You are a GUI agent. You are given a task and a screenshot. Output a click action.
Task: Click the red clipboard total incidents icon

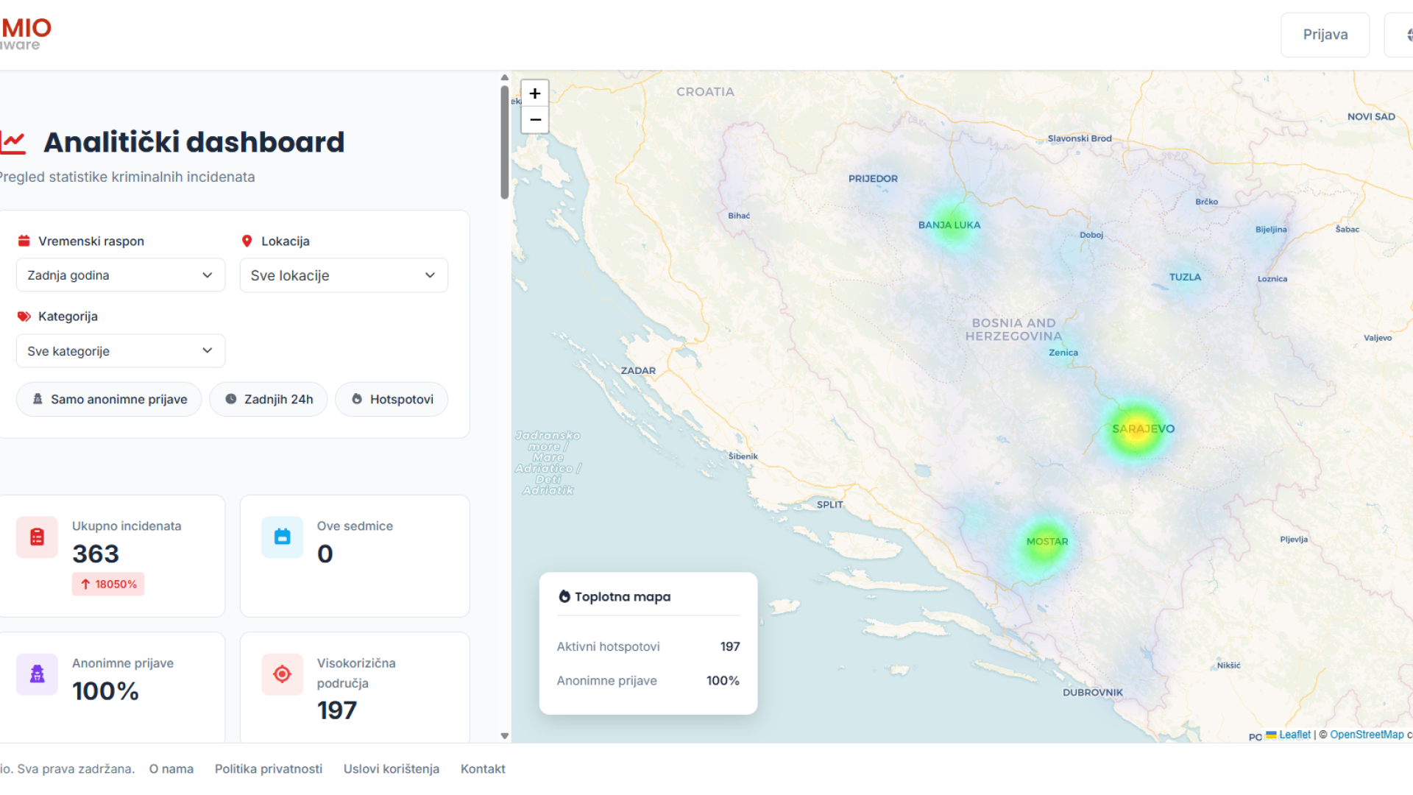pyautogui.click(x=37, y=537)
